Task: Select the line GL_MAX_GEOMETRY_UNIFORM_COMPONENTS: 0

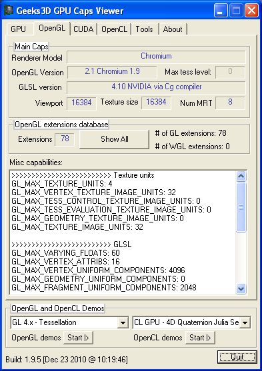Action: tap(98, 279)
